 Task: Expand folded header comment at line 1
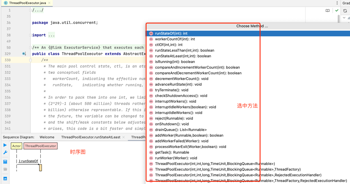coord(30,10)
